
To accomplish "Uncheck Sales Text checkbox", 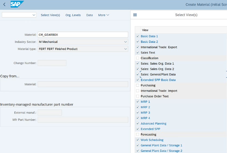I will 138,52.
